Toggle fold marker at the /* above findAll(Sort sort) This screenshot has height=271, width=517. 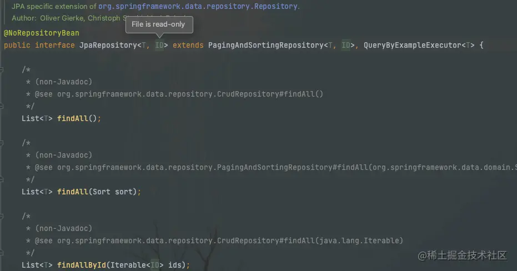(1, 143)
